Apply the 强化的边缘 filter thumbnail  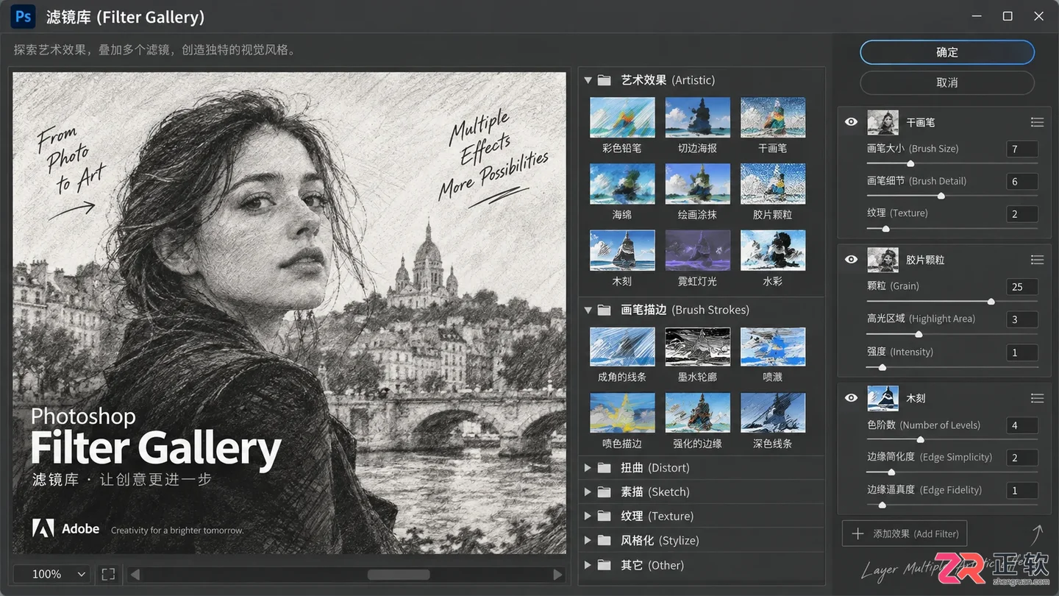coord(697,413)
